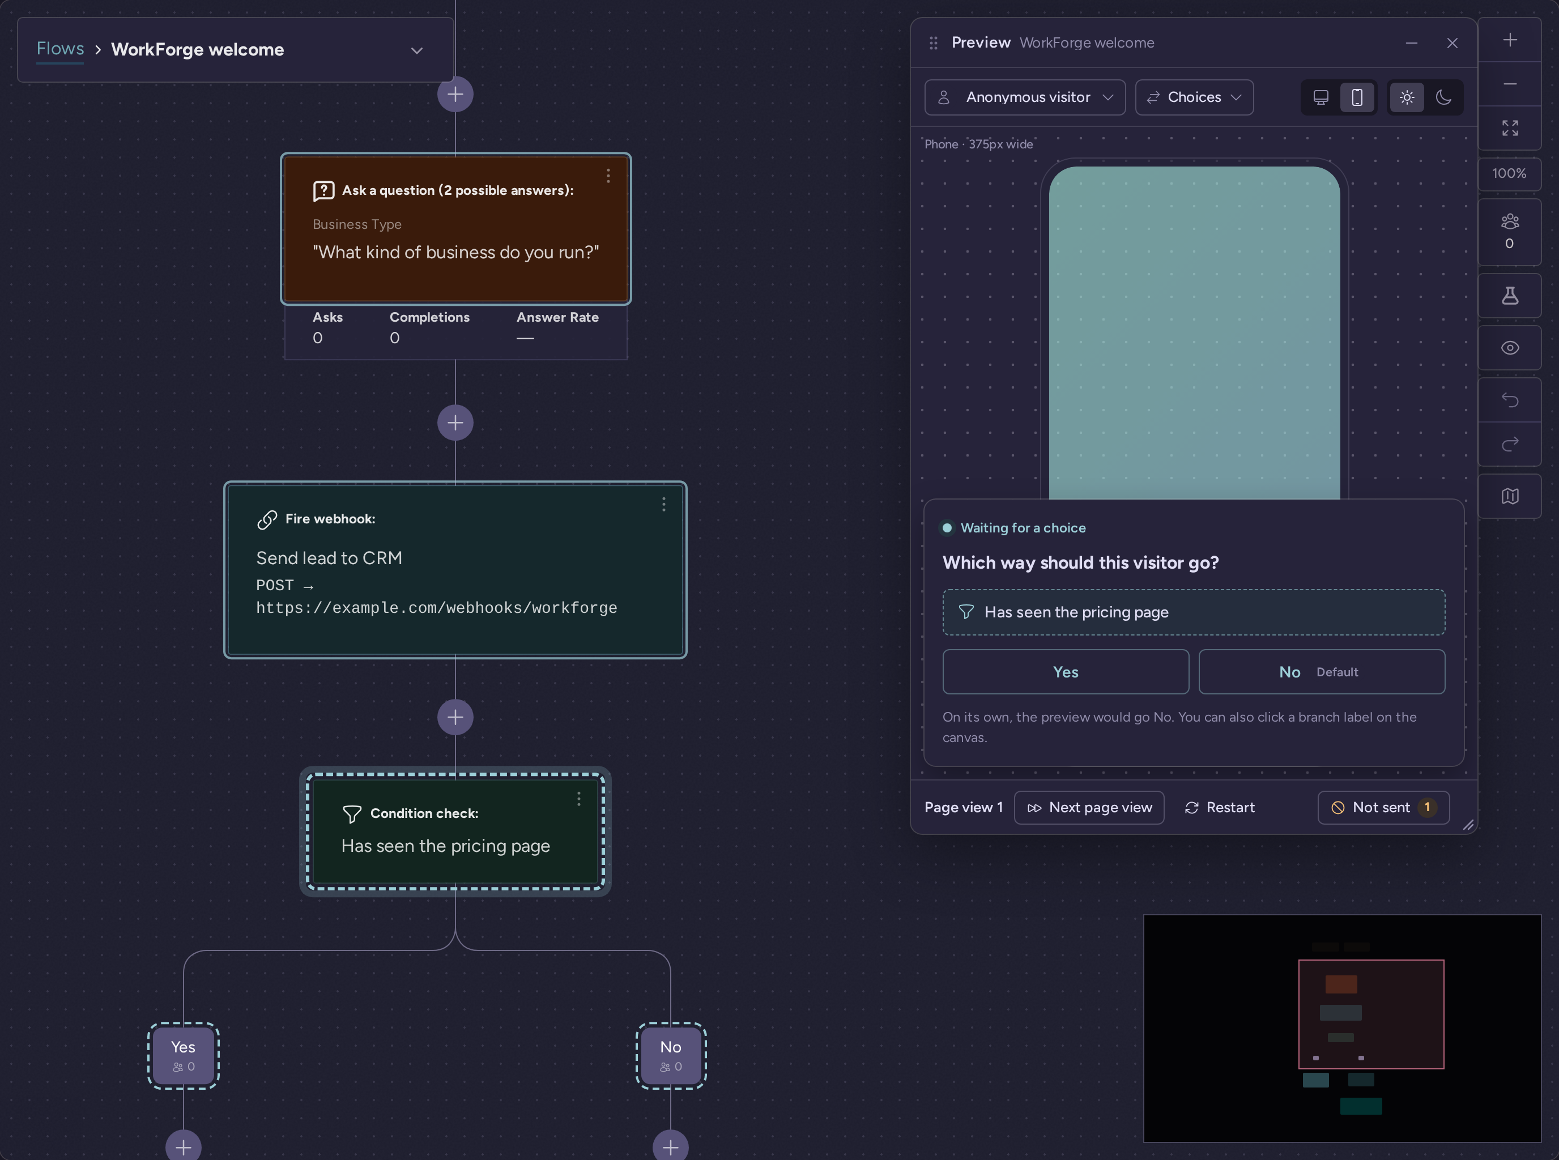The height and width of the screenshot is (1160, 1559).
Task: Open the flask experiment tool
Action: 1509,296
